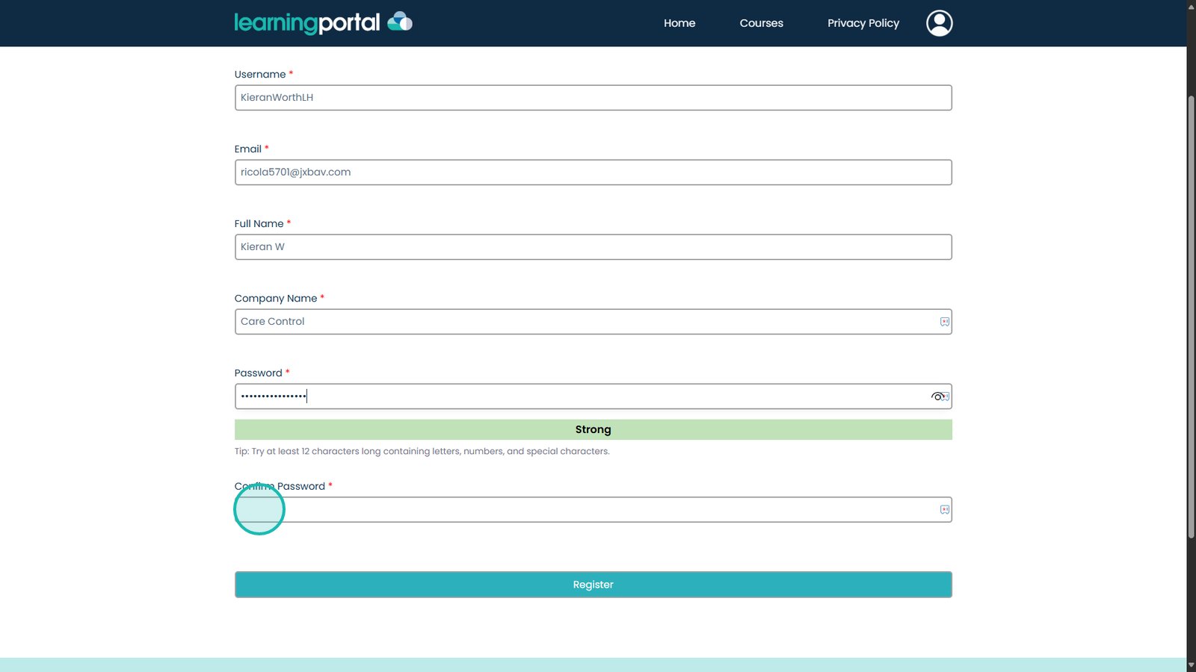Open the Privacy Policy link

(863, 23)
